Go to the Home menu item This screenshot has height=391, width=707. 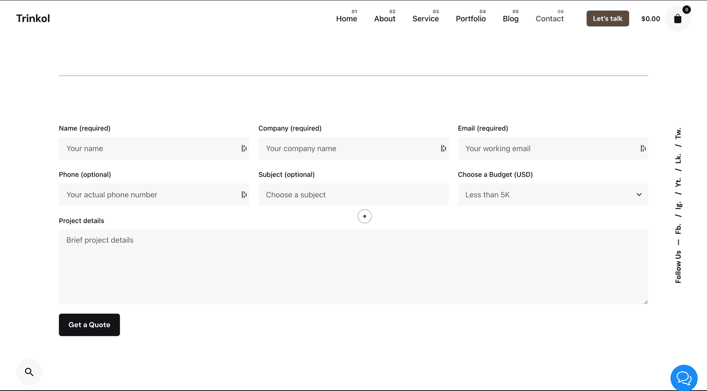click(346, 19)
